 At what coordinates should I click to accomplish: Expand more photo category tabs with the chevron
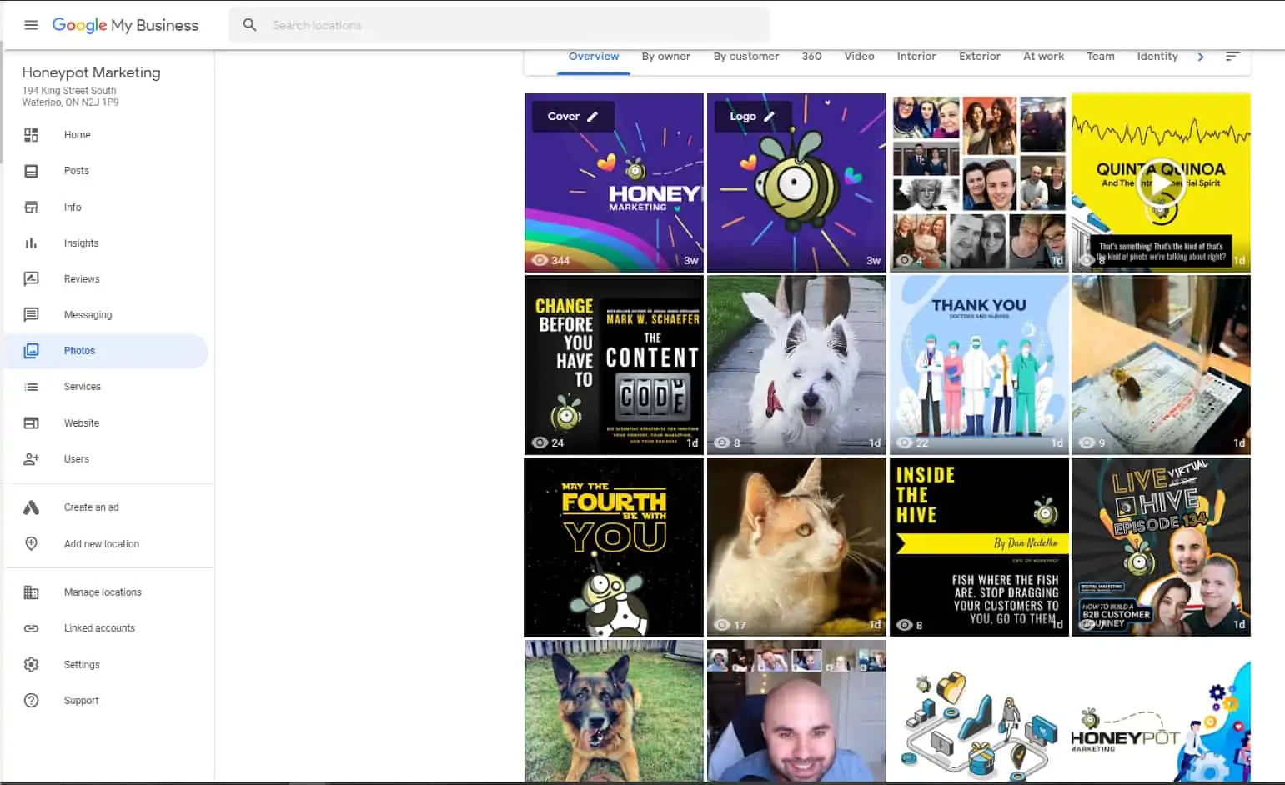(x=1201, y=57)
